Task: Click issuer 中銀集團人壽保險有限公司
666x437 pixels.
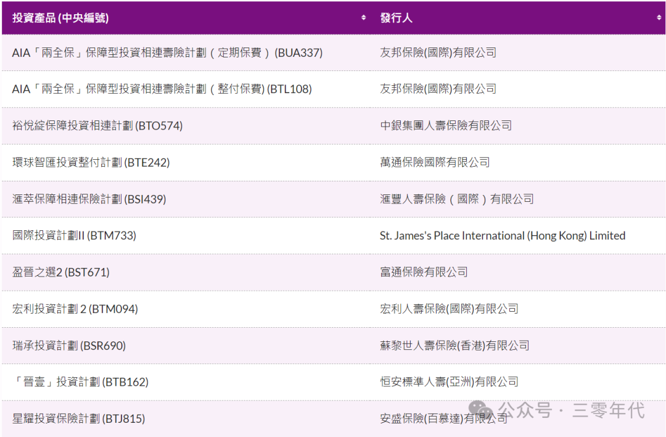Action: point(446,126)
